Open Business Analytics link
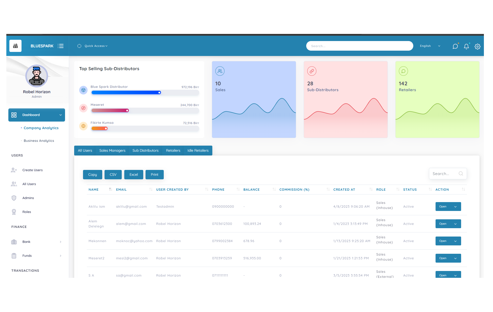This screenshot has width=493, height=312. click(x=39, y=141)
